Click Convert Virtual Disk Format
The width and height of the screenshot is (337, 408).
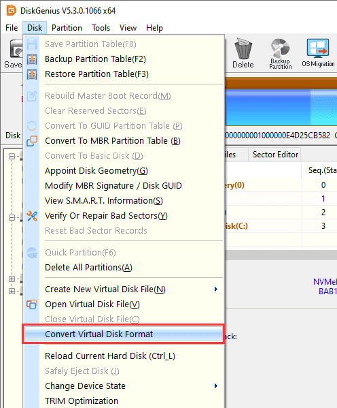(x=124, y=334)
